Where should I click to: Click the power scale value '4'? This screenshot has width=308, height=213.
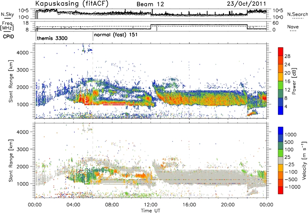(x=286, y=107)
